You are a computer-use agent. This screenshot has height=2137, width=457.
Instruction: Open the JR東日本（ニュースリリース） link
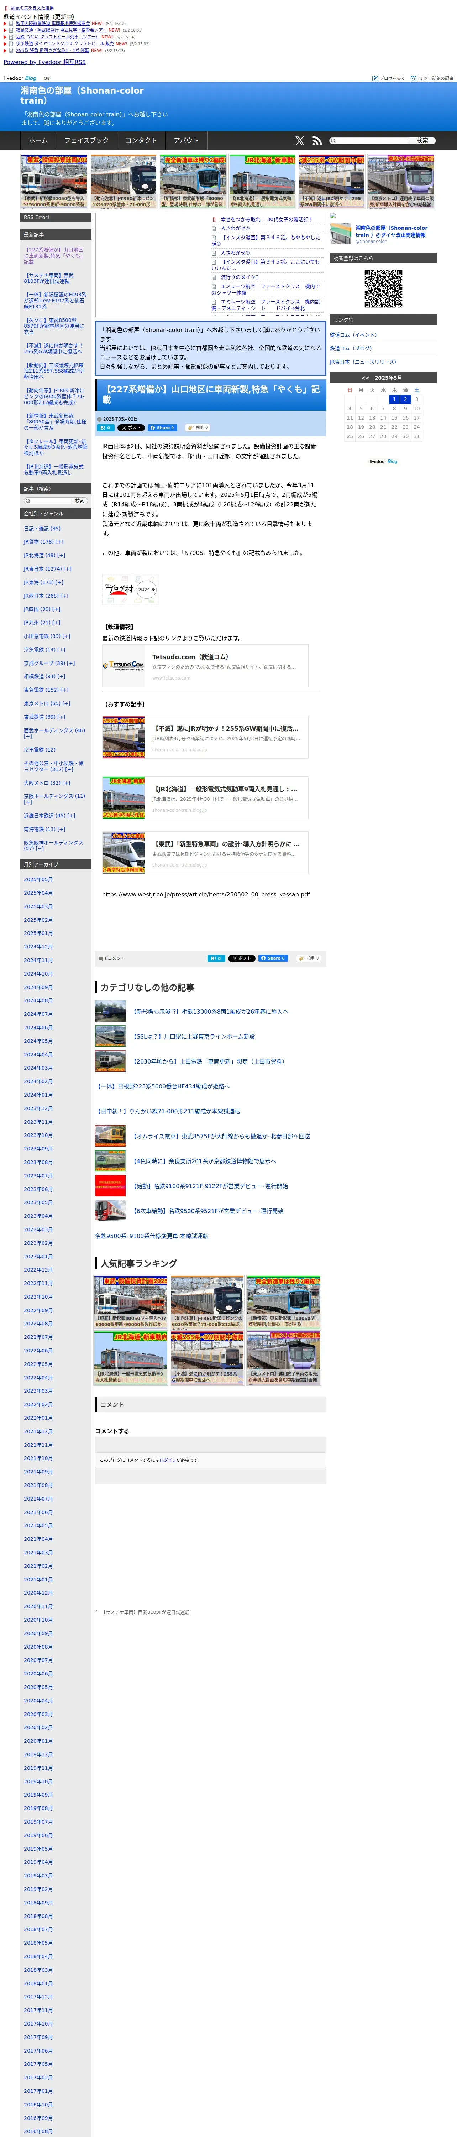pyautogui.click(x=363, y=362)
